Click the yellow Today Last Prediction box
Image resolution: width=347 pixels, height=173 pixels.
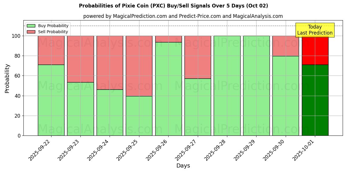tap(315, 30)
